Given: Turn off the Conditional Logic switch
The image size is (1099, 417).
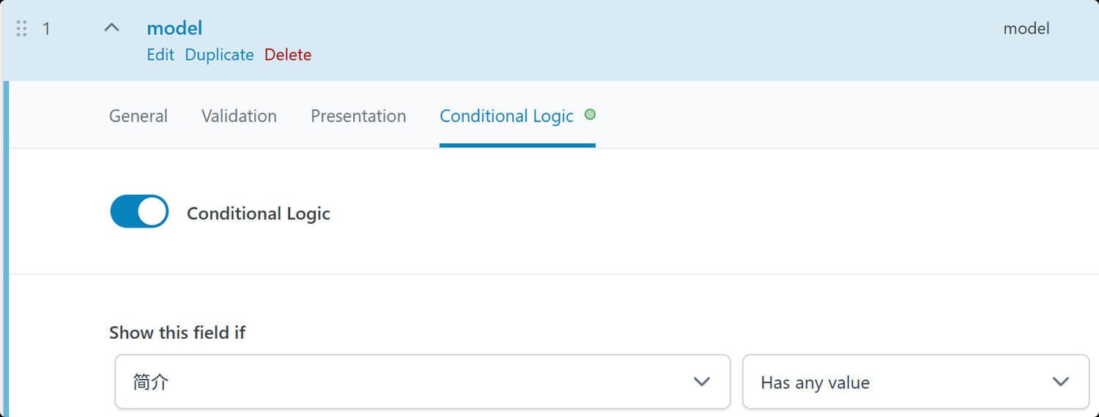Looking at the screenshot, I should pyautogui.click(x=139, y=213).
